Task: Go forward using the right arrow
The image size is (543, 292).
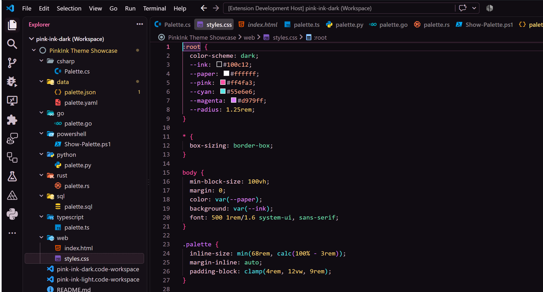Action: point(216,8)
